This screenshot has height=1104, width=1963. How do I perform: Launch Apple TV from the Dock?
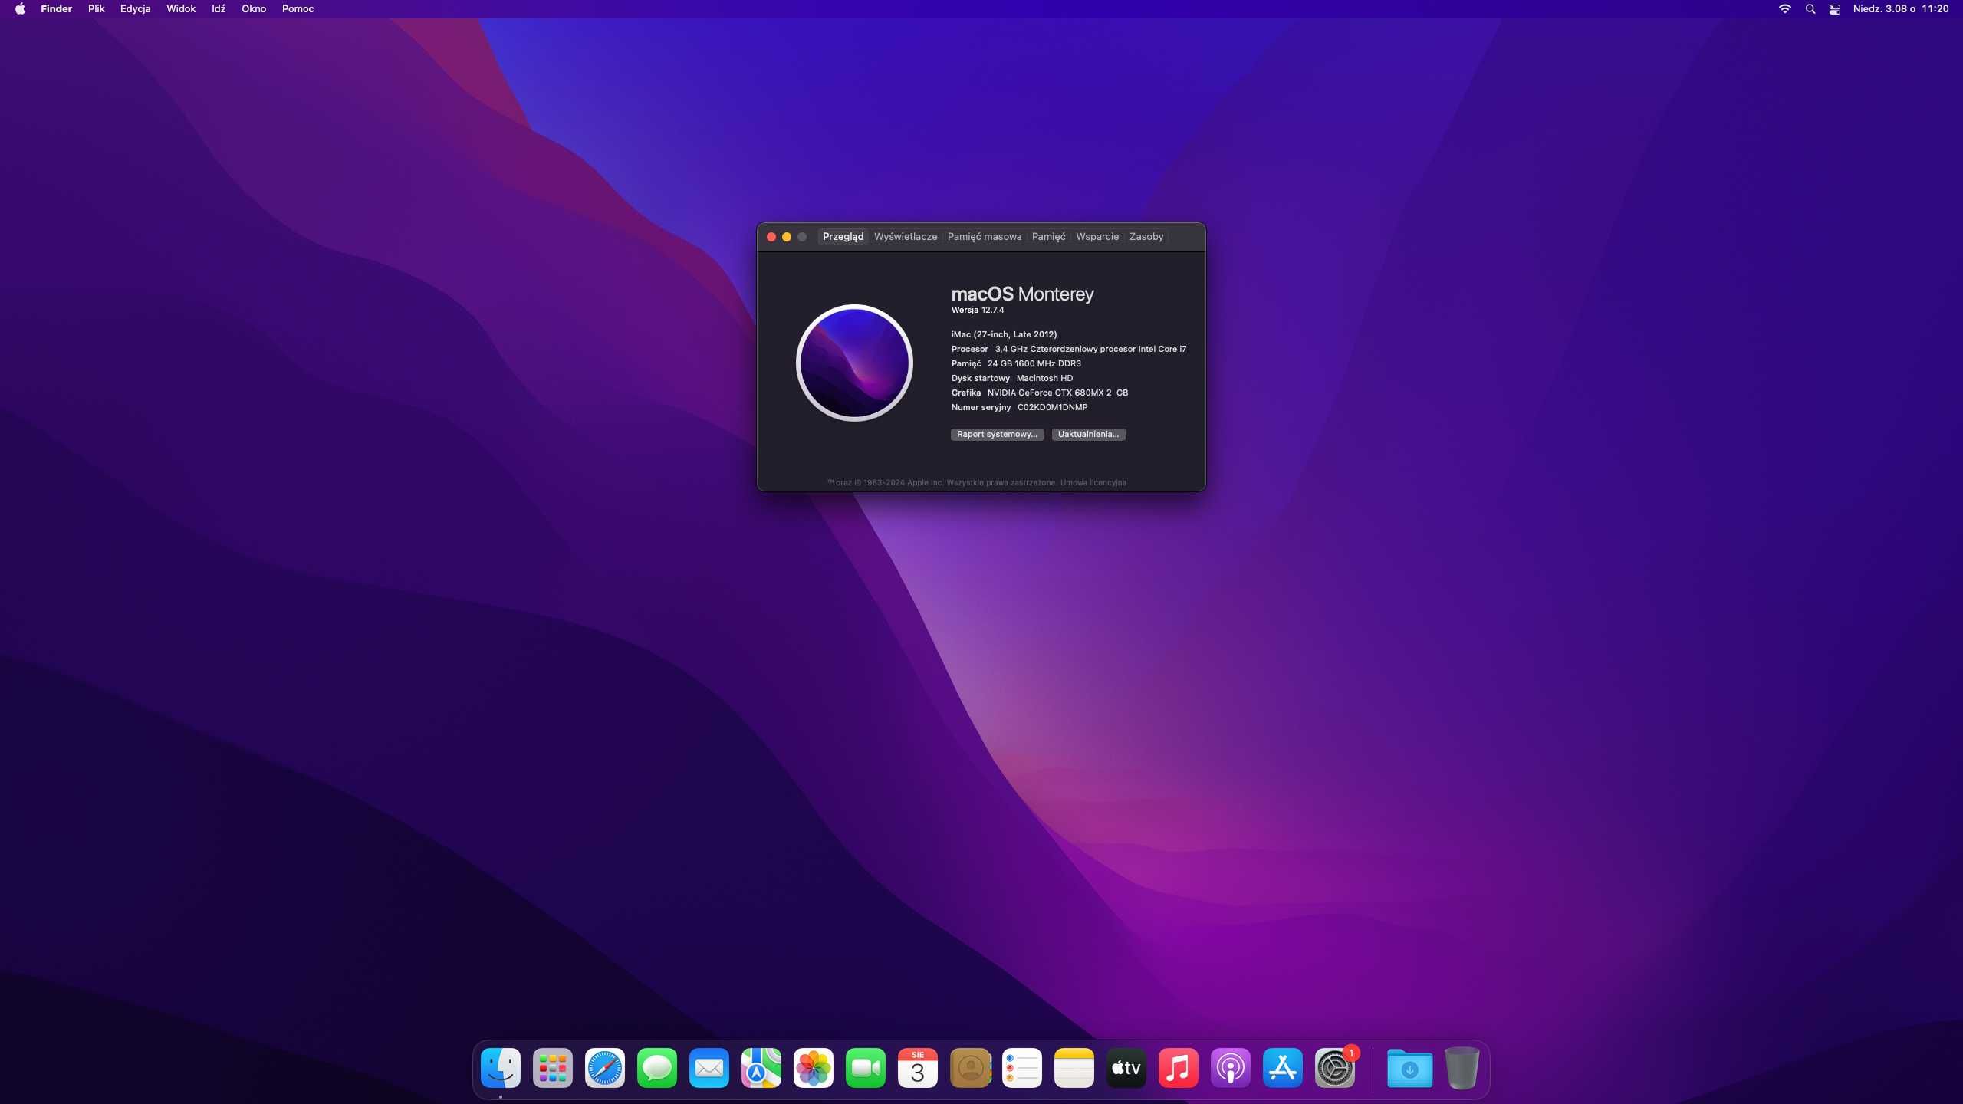click(x=1126, y=1068)
